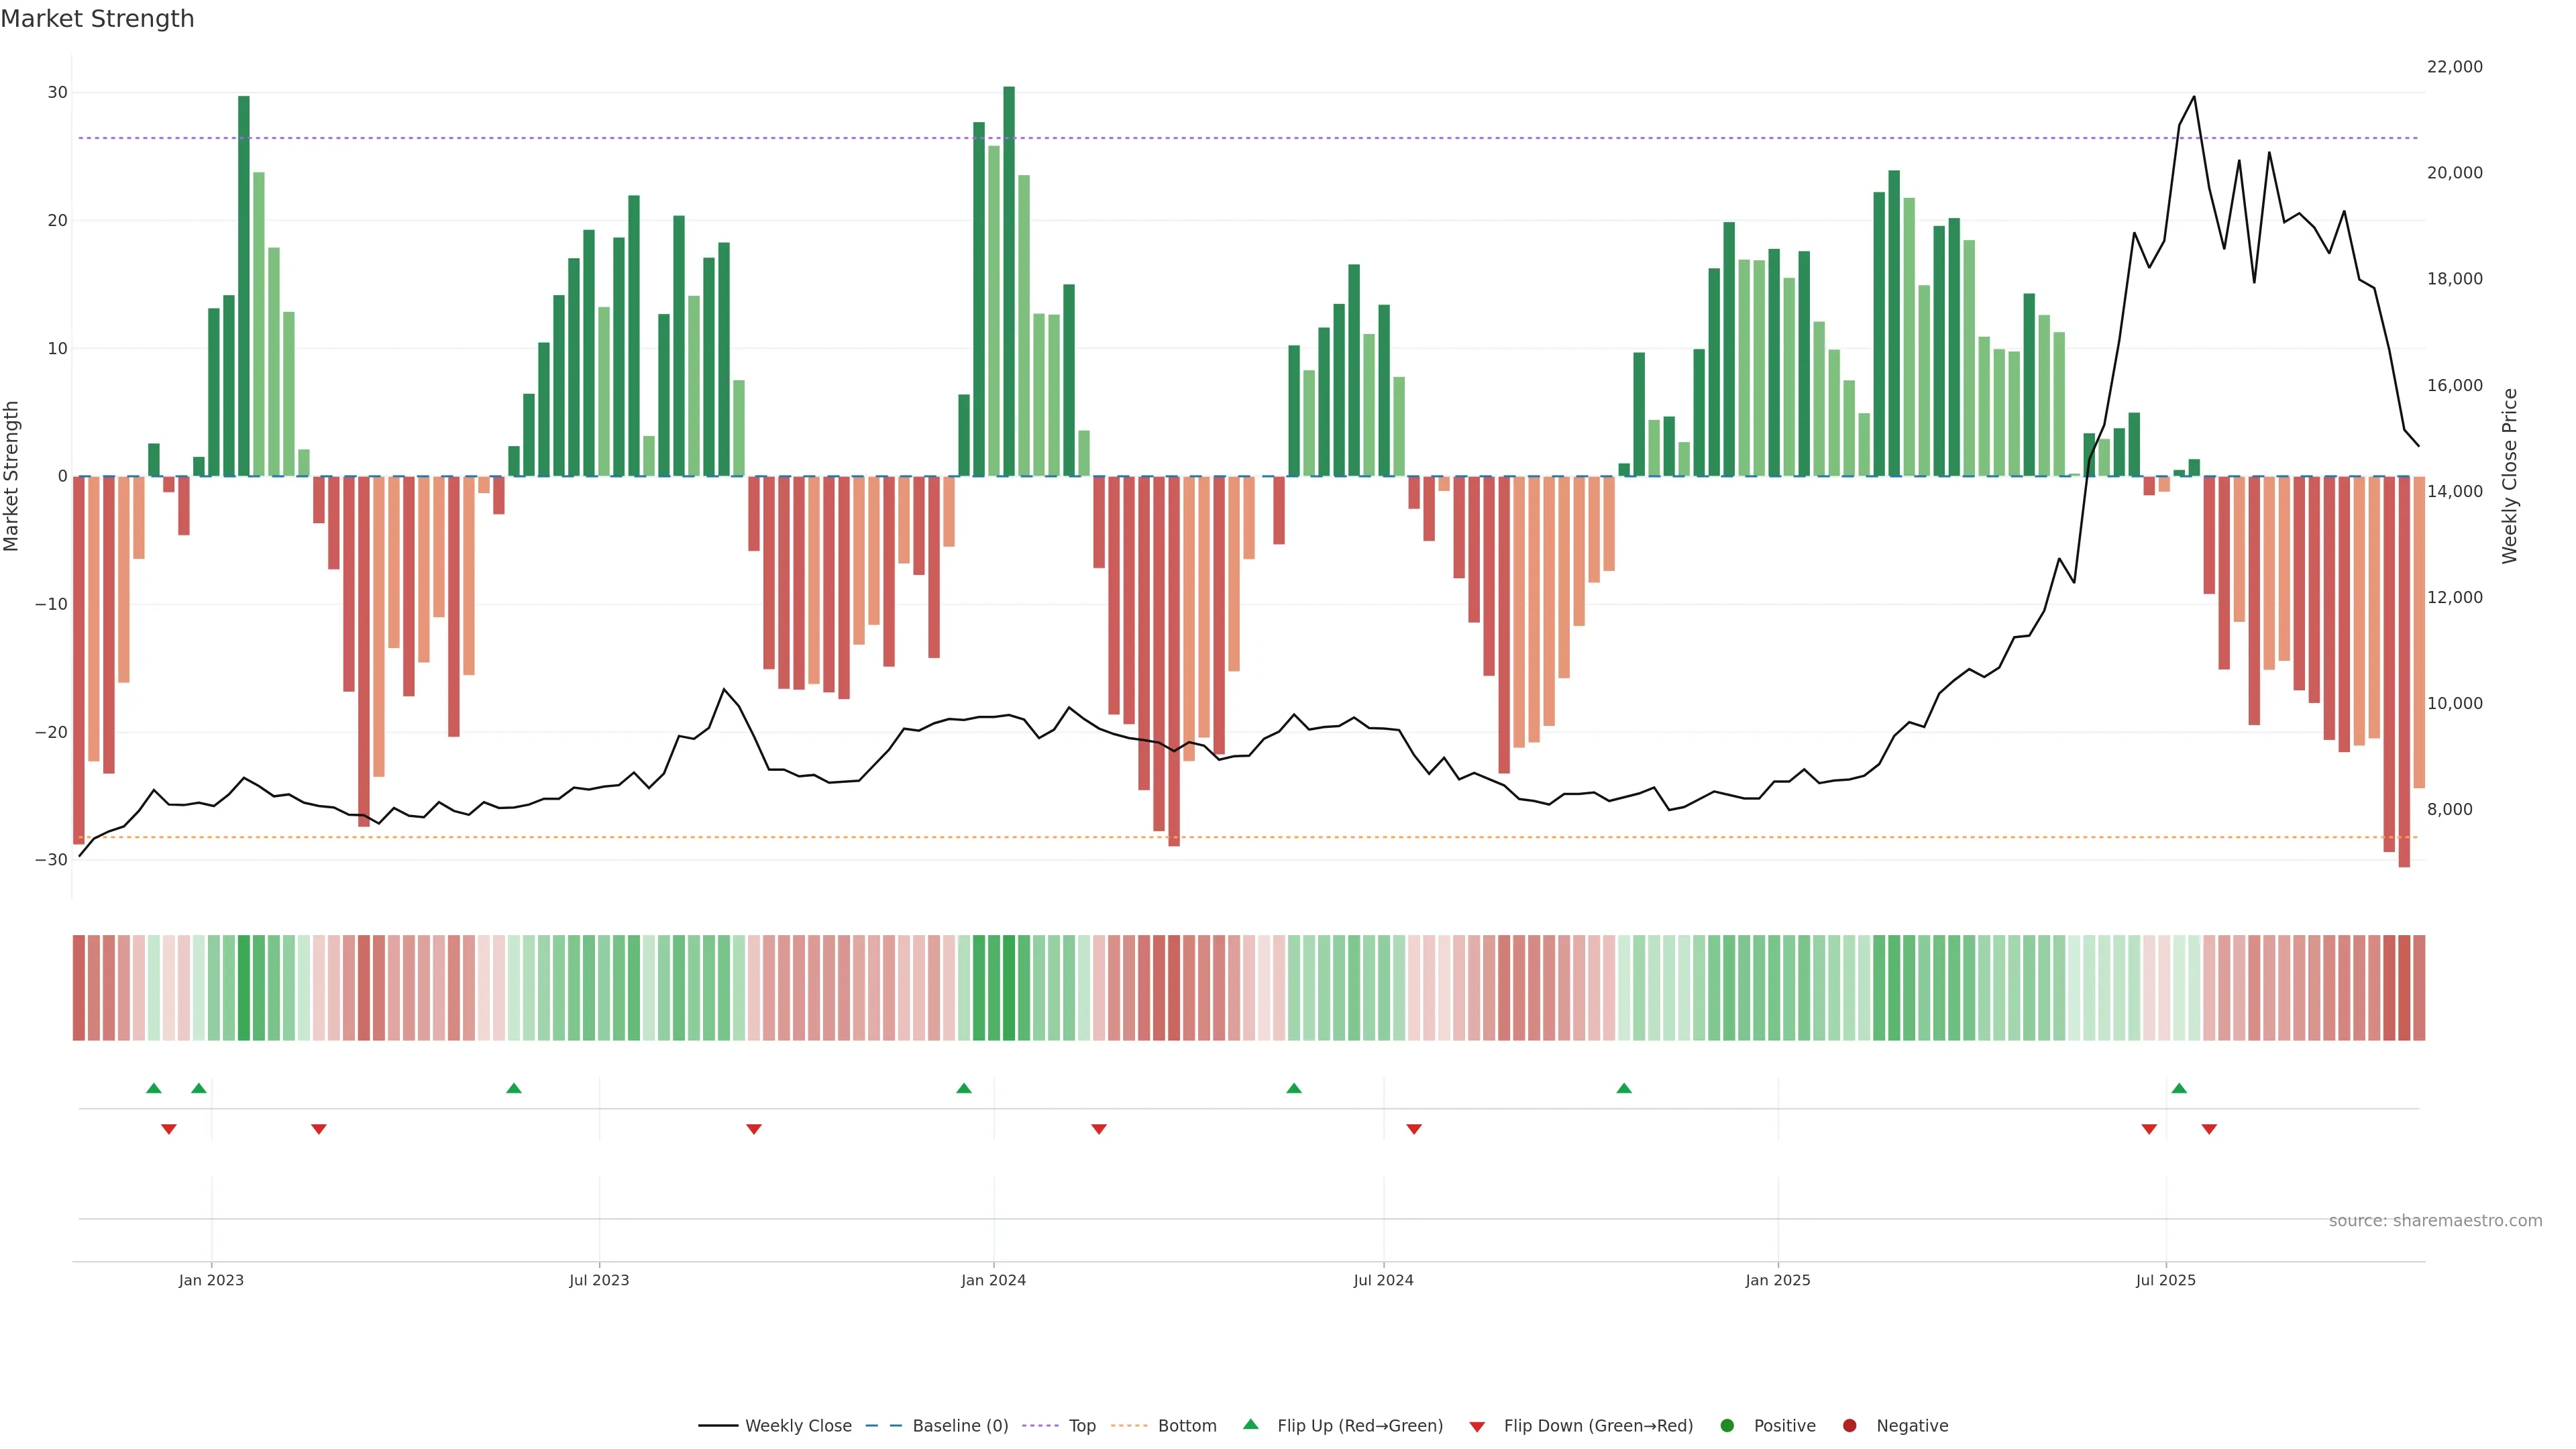Image resolution: width=2576 pixels, height=1449 pixels.
Task: Click the Market Strength chart title
Action: click(97, 19)
